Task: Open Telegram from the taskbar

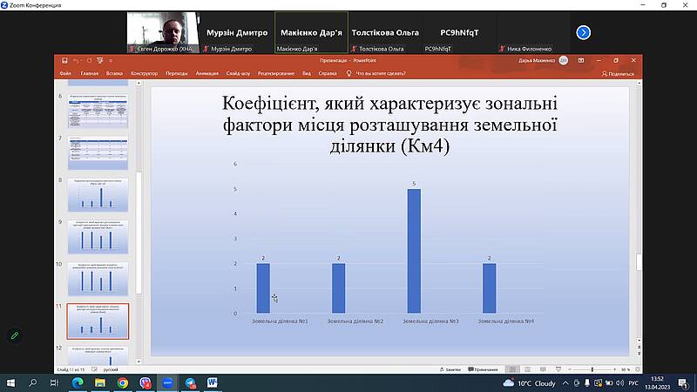Action: click(190, 382)
